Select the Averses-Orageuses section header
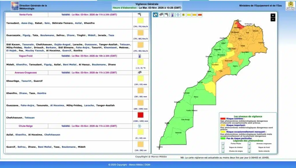 [26, 72]
